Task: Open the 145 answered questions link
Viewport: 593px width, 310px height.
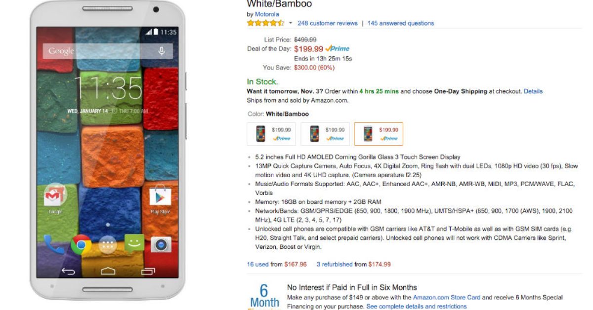Action: tap(401, 23)
